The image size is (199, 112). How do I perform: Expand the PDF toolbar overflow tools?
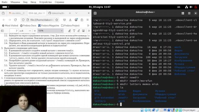(89, 31)
